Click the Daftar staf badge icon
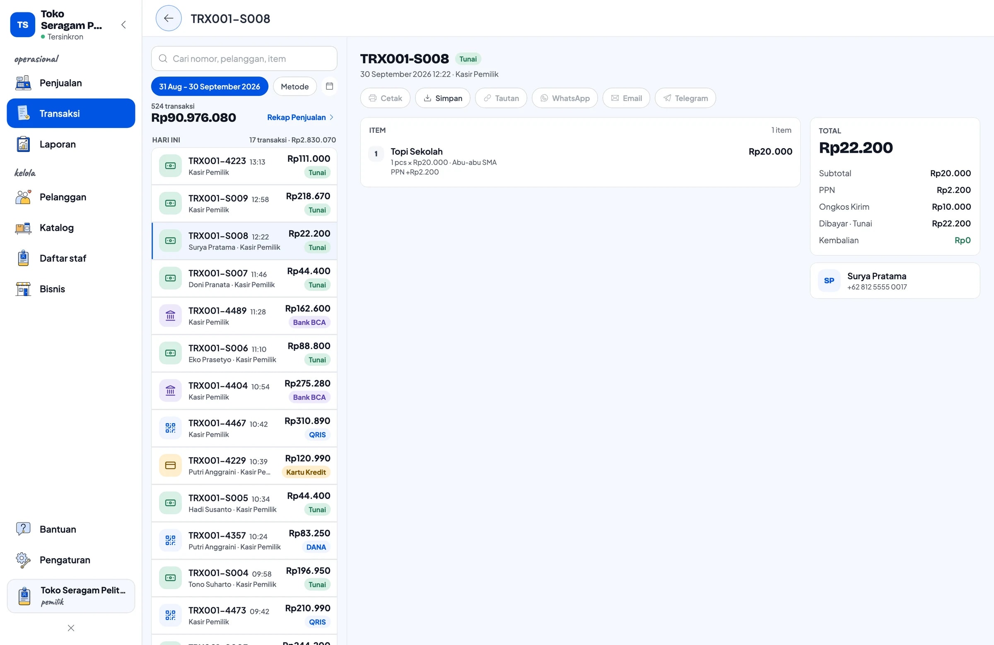 coord(23,258)
